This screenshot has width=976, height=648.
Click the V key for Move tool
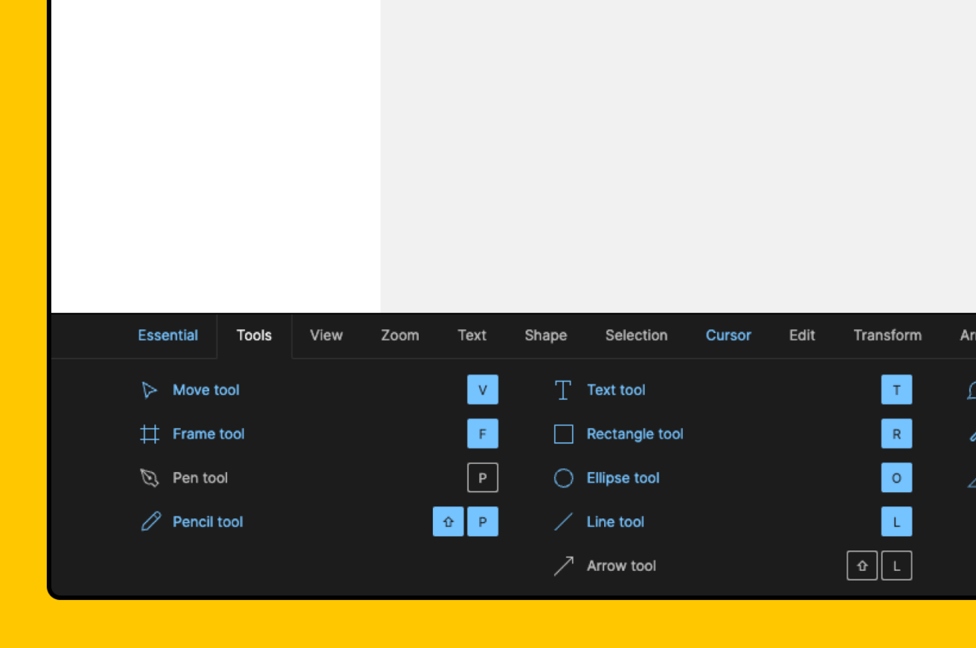482,390
